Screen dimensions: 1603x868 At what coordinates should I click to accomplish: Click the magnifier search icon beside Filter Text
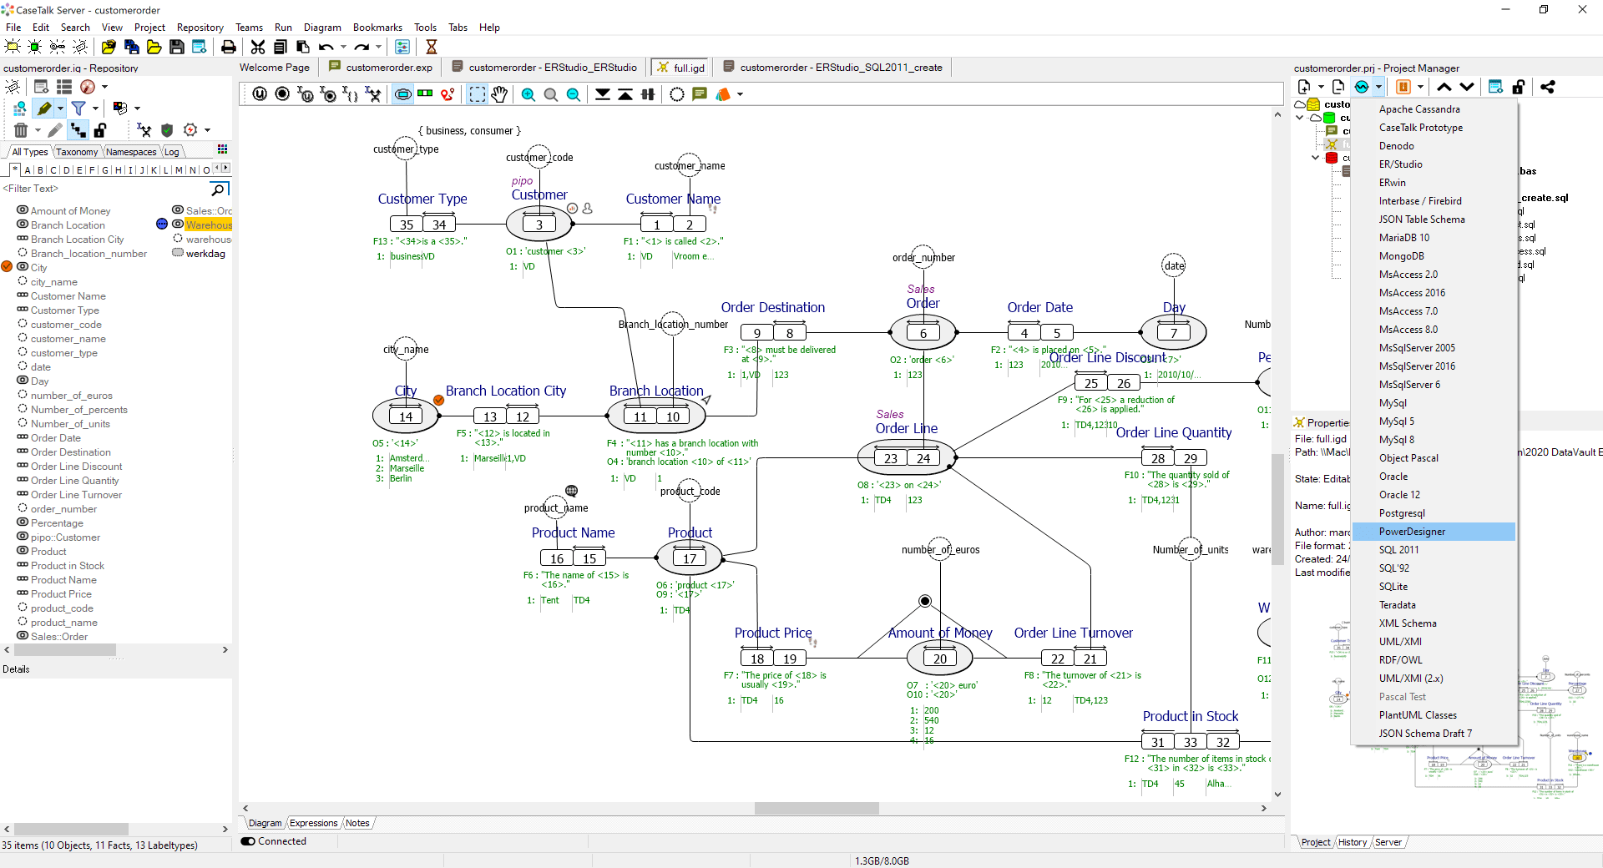[x=219, y=189]
